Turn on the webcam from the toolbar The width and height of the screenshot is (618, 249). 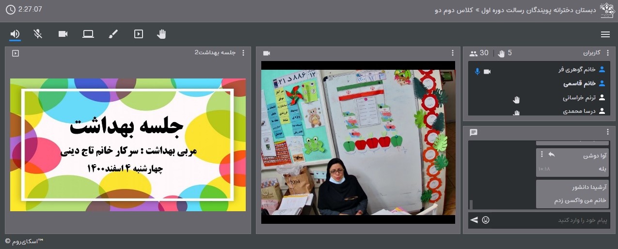tap(63, 34)
